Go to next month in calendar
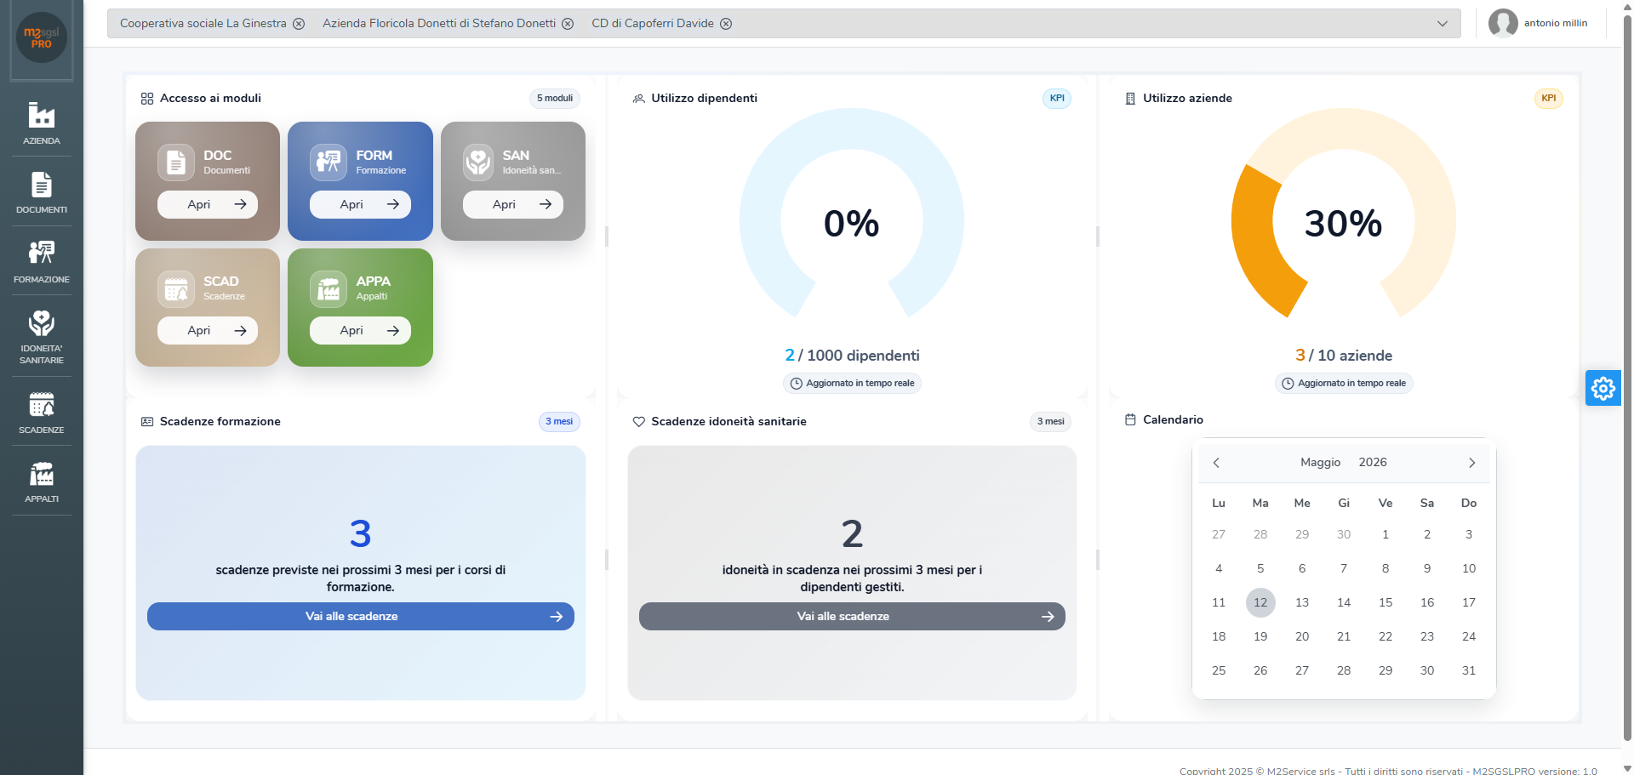1634x775 pixels. (1471, 463)
